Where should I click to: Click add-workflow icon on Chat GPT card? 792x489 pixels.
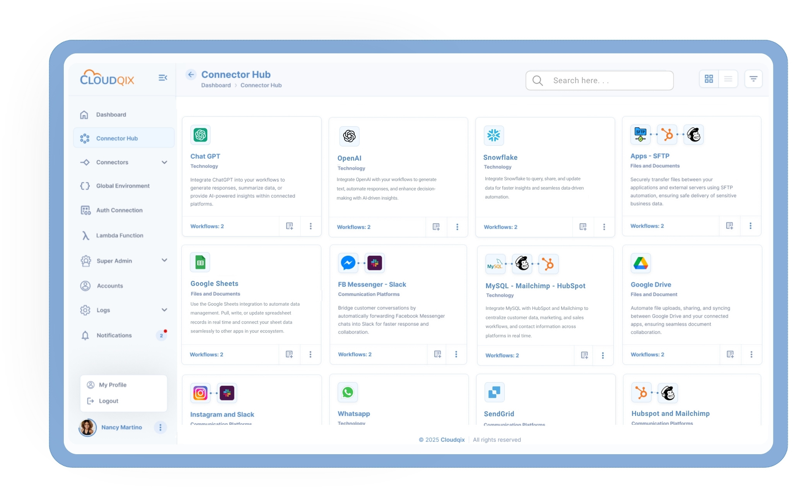[289, 226]
